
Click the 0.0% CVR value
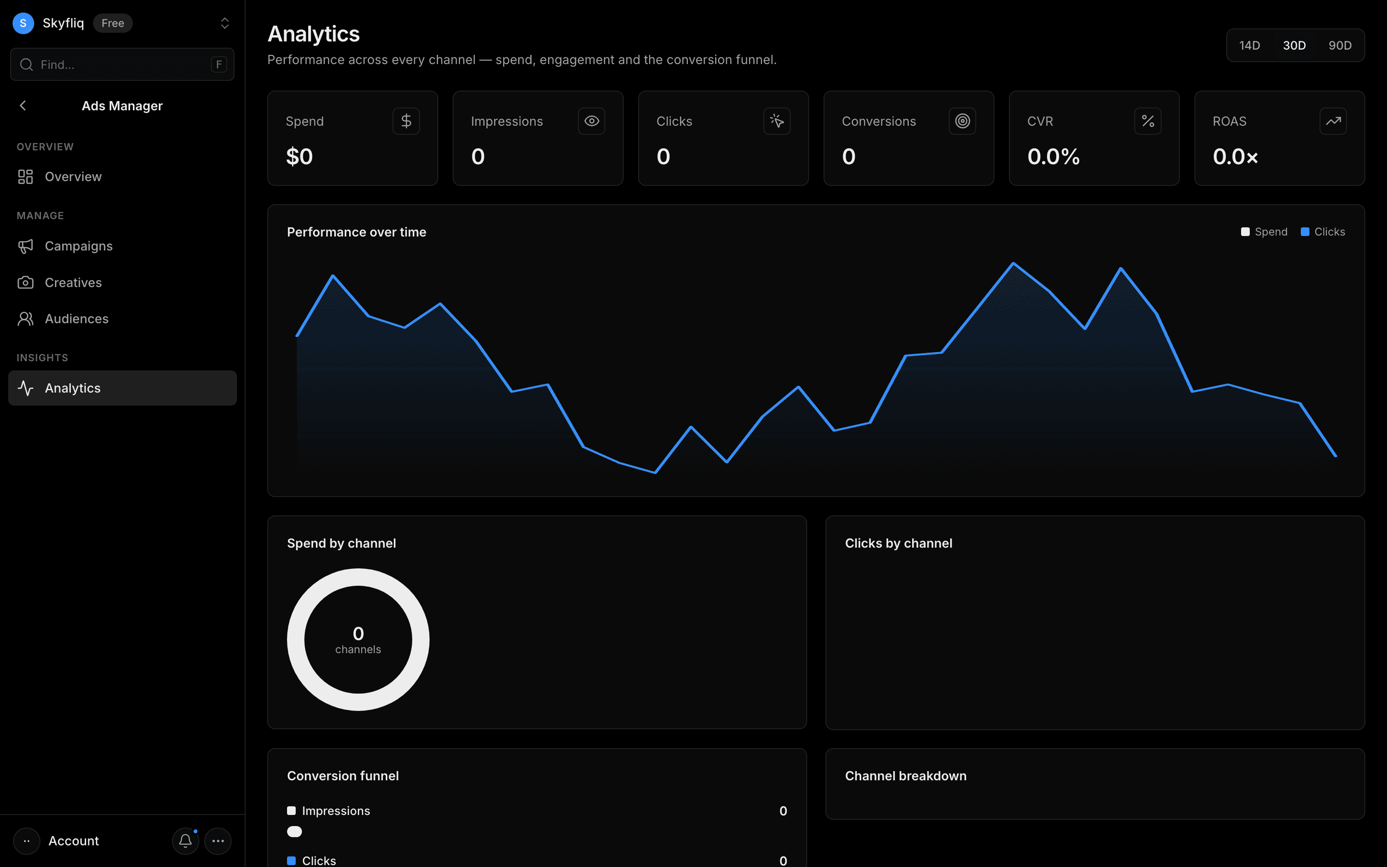tap(1053, 157)
